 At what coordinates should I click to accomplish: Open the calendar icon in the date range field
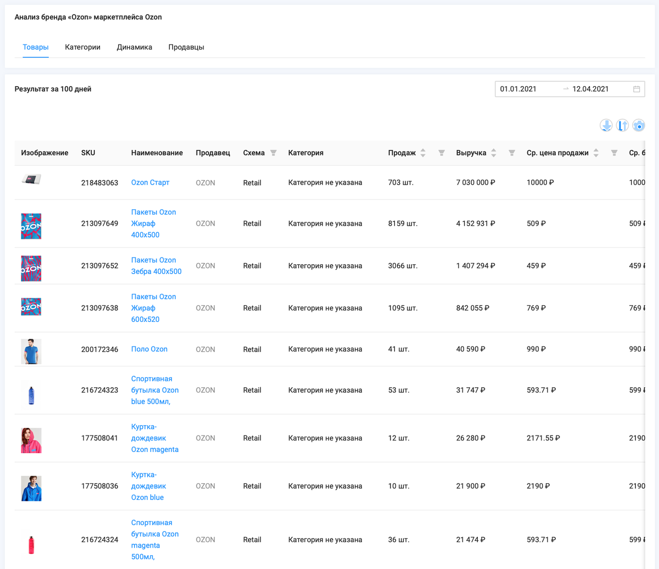[x=636, y=89]
